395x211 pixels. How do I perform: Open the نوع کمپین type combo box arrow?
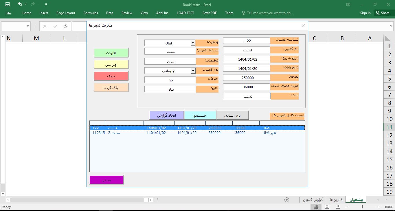193,71
